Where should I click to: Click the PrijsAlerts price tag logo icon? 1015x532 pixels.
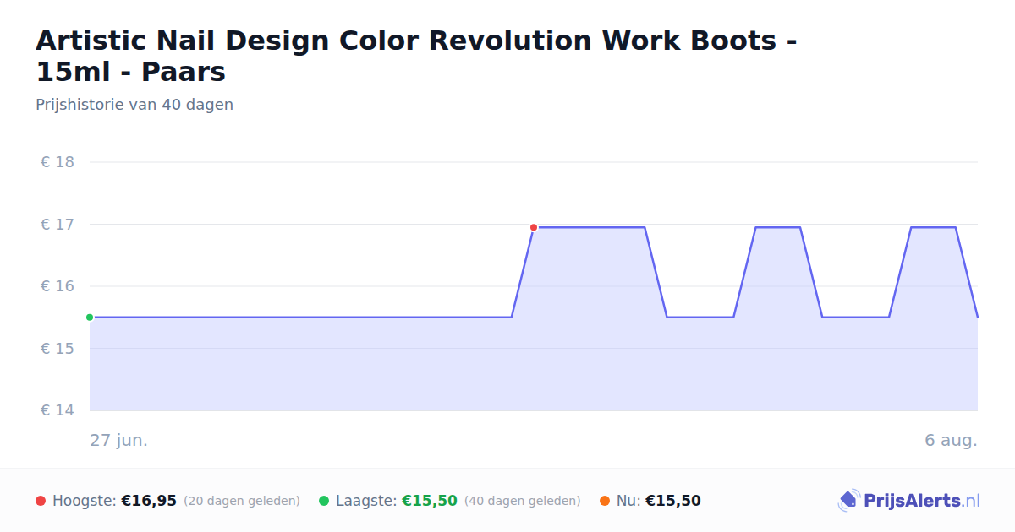848,501
